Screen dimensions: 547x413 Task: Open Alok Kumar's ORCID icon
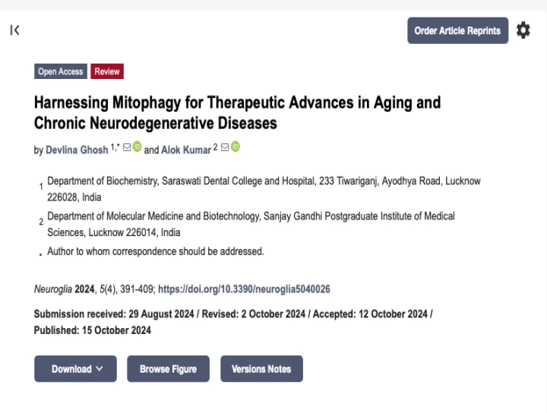point(236,147)
